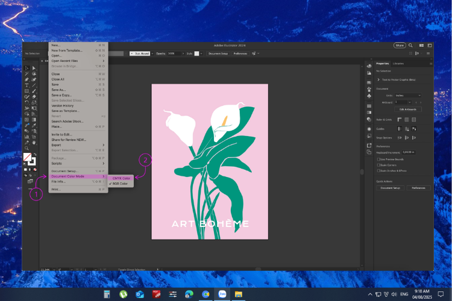Click the Stroke color swatch
The image size is (452, 301).
pyautogui.click(x=32, y=161)
